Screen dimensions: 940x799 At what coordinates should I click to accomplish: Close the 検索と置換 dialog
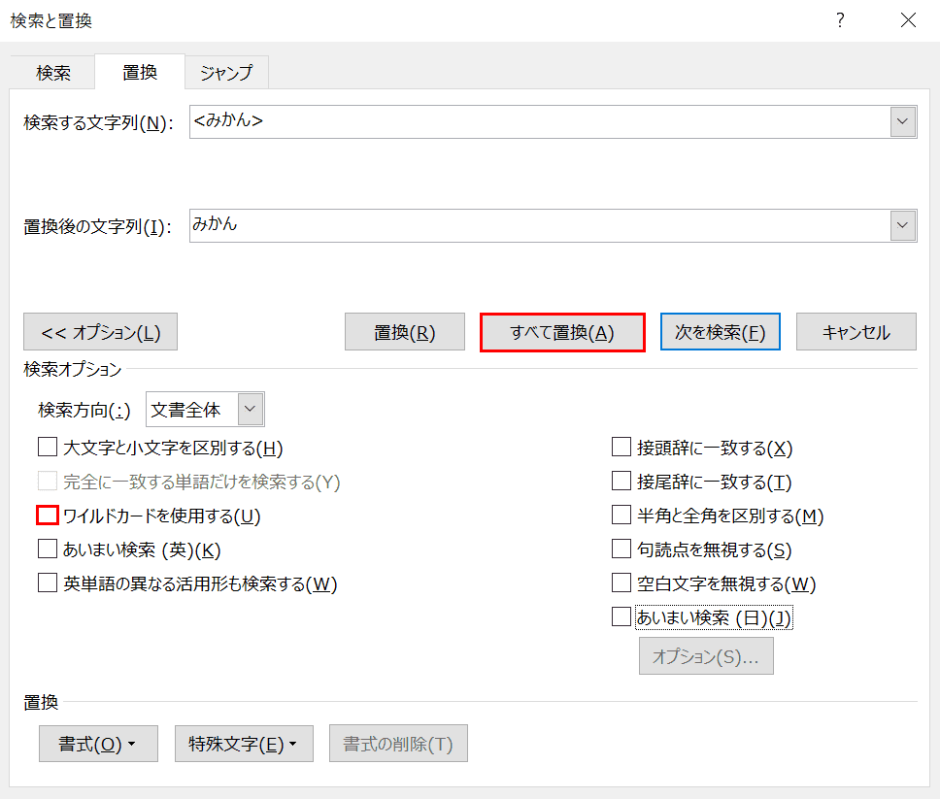[x=908, y=20]
